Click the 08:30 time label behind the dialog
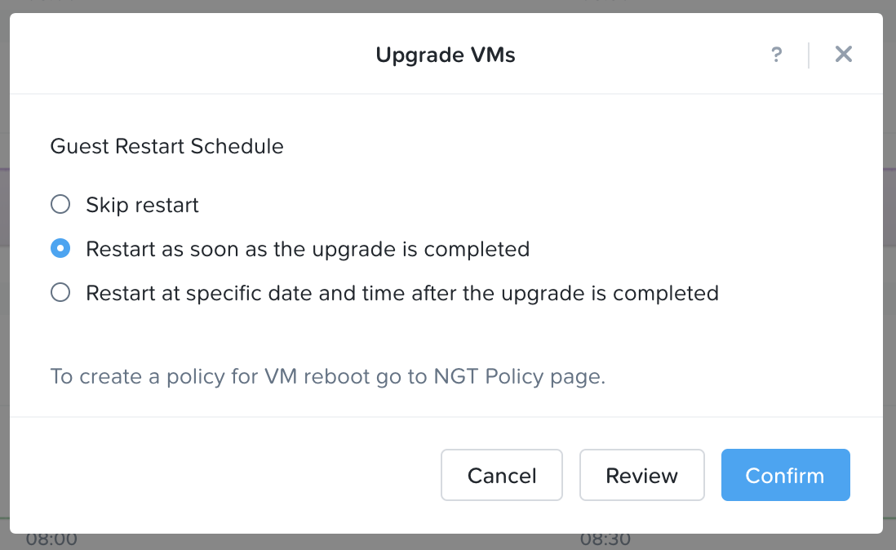Viewport: 896px width, 550px height. tap(605, 539)
